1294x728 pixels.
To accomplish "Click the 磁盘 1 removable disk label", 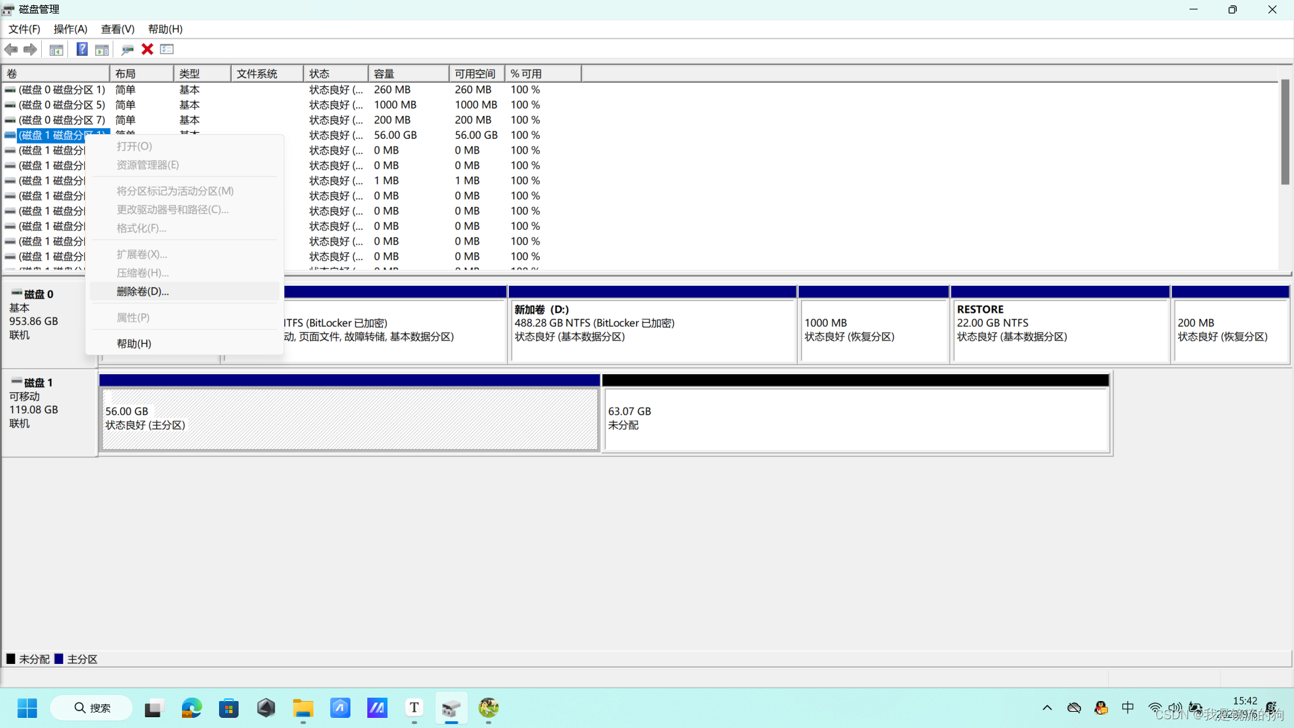I will click(x=50, y=413).
